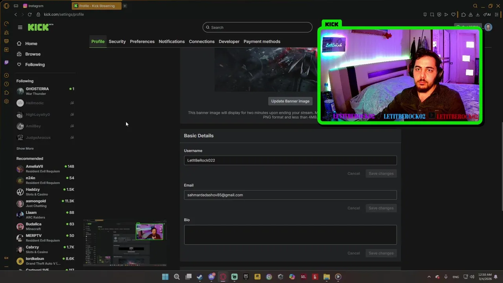Open the Windows Start menu

pos(165,277)
